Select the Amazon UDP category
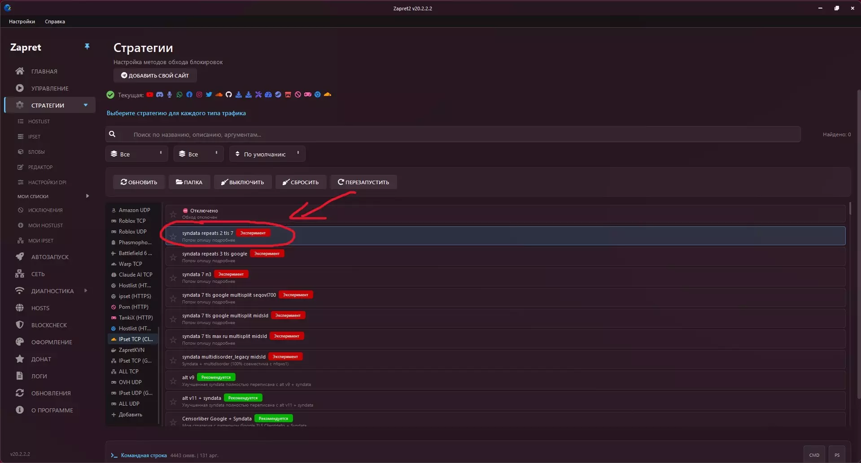Image resolution: width=861 pixels, height=463 pixels. click(132, 210)
